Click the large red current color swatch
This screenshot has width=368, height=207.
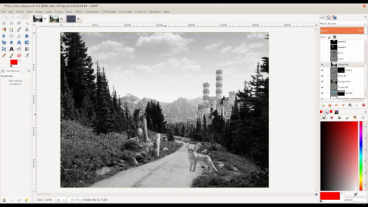330,195
